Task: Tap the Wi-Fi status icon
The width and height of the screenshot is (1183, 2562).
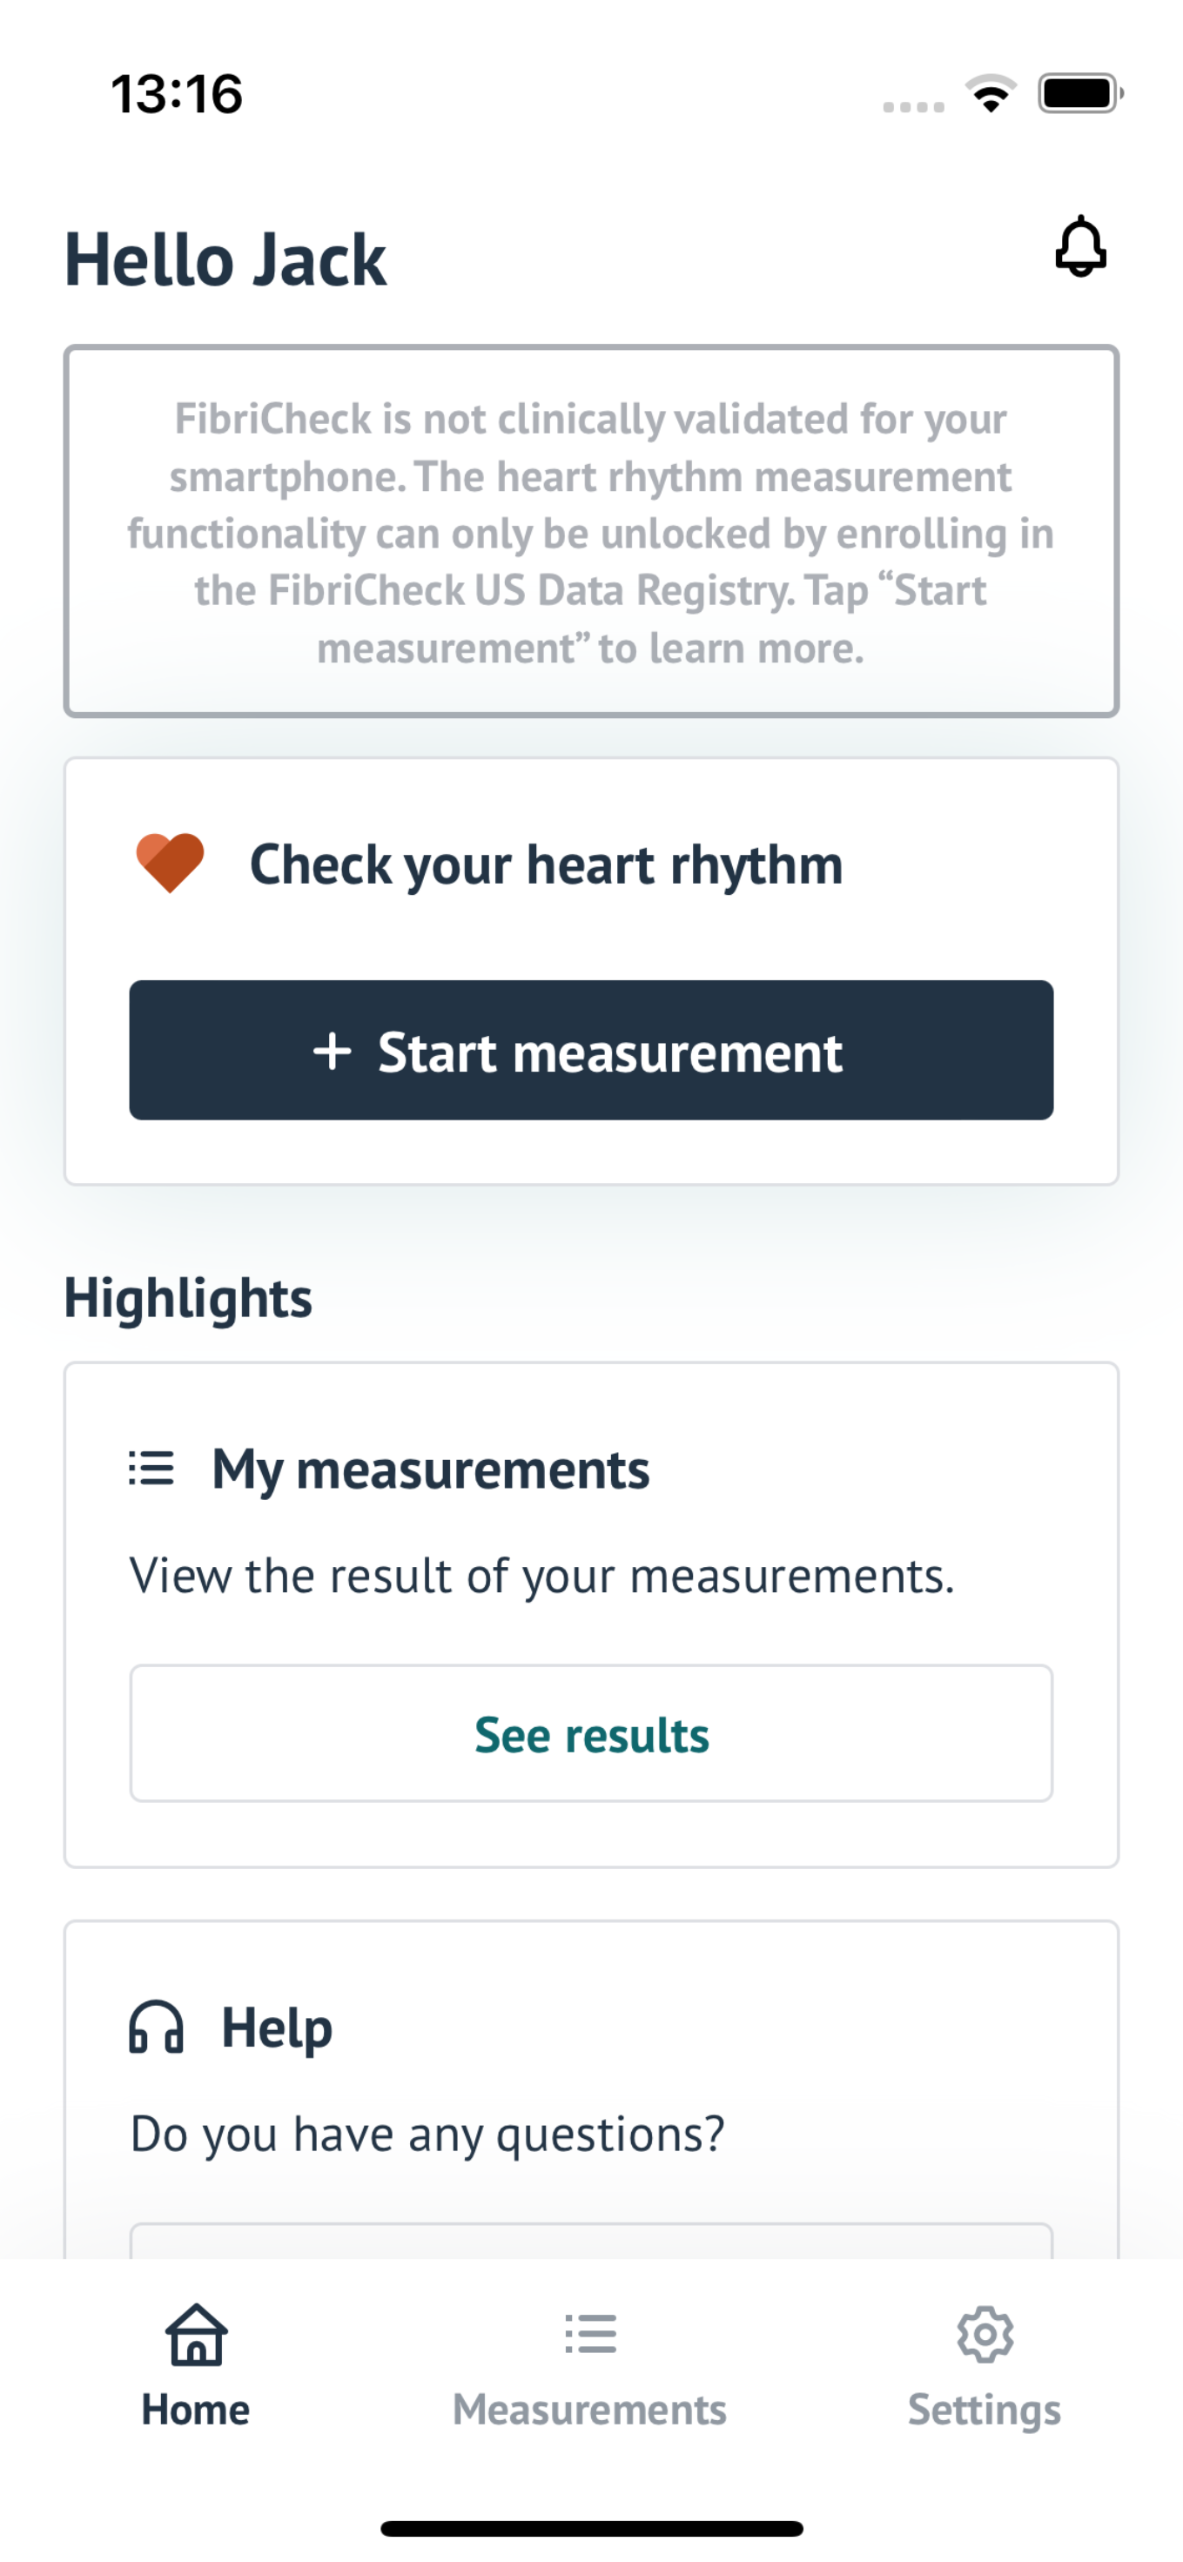Action: [x=990, y=93]
